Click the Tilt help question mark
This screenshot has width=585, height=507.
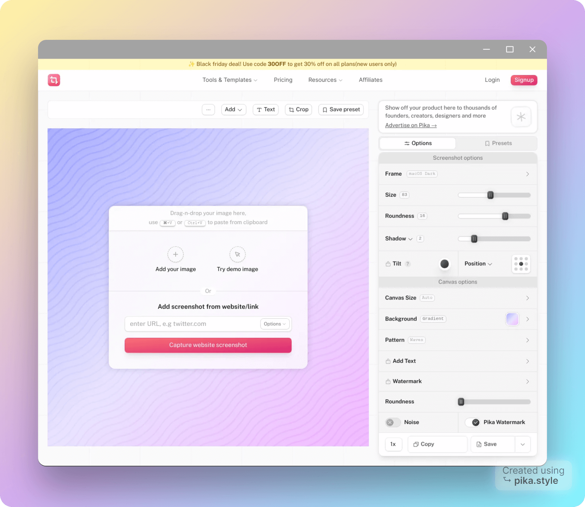click(408, 264)
